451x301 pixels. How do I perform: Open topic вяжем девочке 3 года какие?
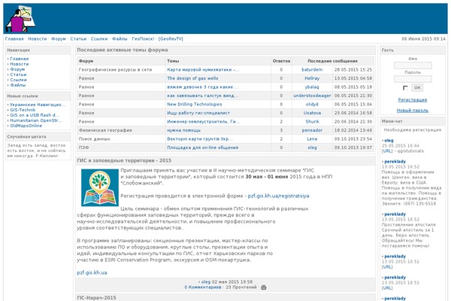click(x=203, y=87)
